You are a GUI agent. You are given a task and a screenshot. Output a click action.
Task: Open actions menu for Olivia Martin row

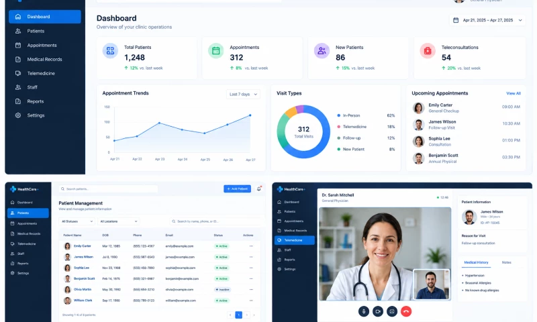coord(251,290)
